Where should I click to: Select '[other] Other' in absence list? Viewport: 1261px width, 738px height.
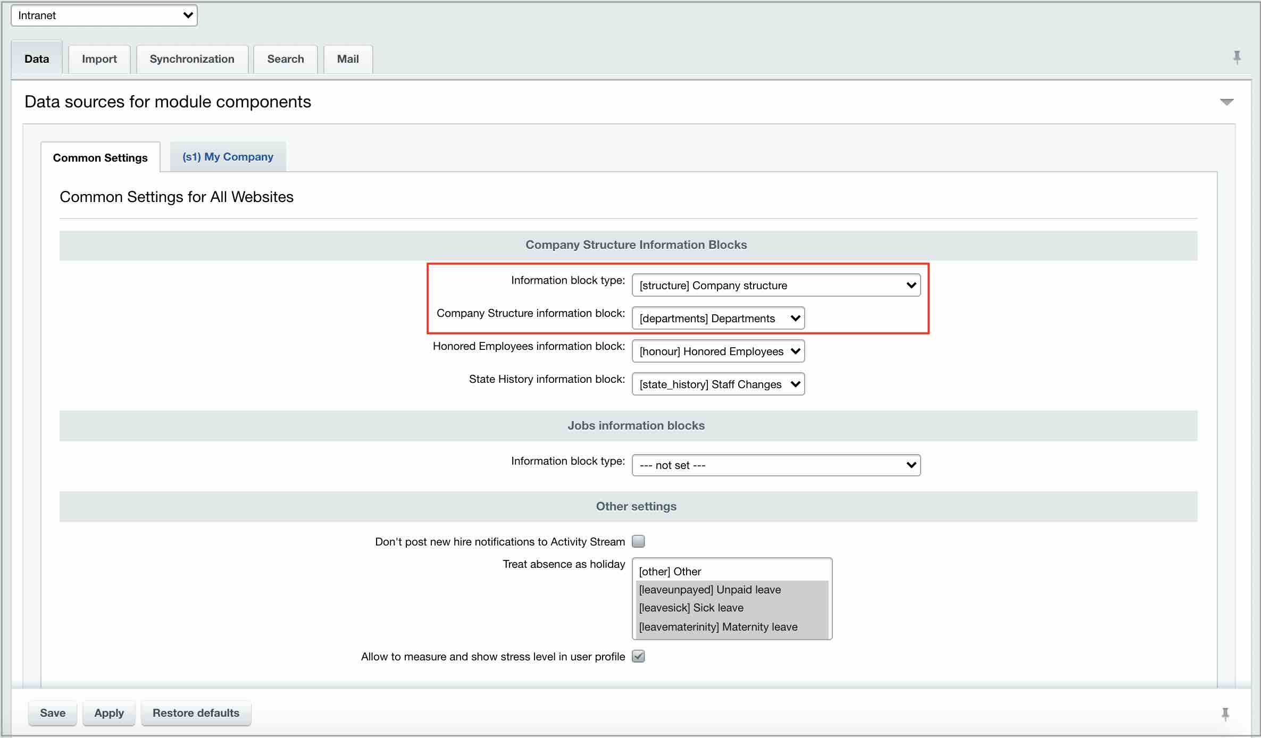732,572
